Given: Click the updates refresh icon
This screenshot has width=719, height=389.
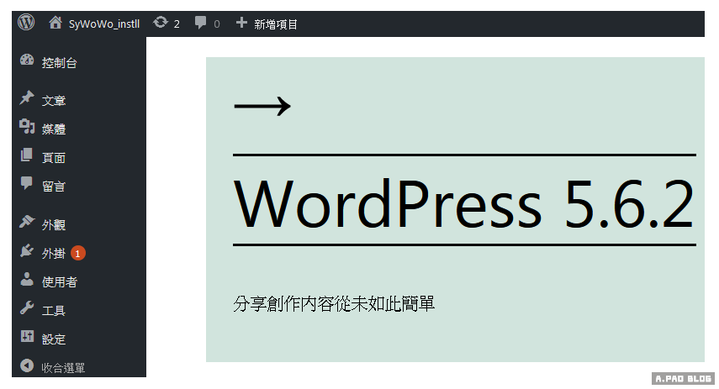Looking at the screenshot, I should coord(161,23).
